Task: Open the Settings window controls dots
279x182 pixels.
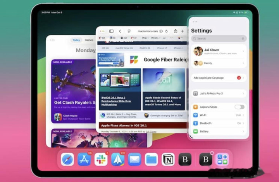Action: [195, 22]
